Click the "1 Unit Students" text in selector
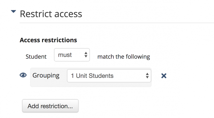 coord(92,76)
